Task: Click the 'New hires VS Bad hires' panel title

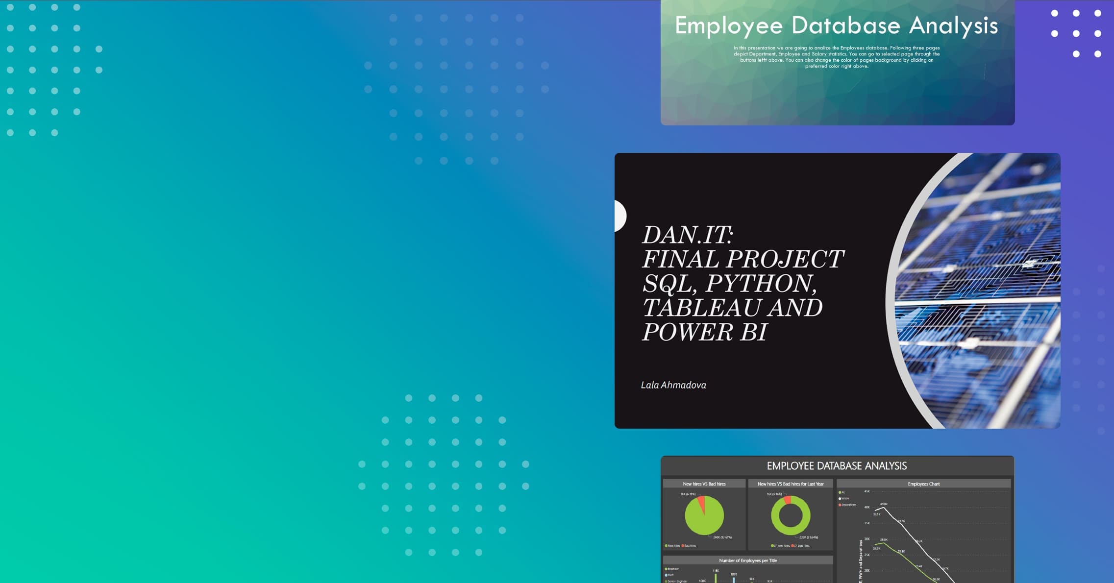Action: tap(704, 484)
